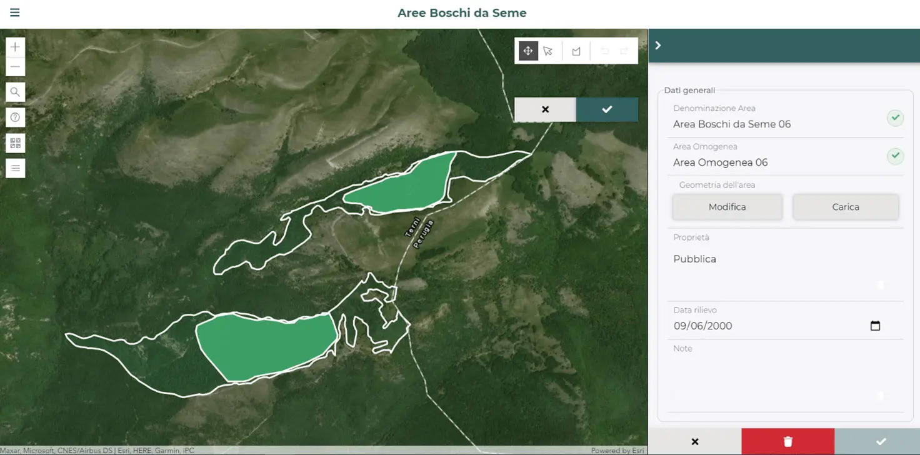Cancel the geometry edit on map
This screenshot has height=455, width=920.
point(545,109)
